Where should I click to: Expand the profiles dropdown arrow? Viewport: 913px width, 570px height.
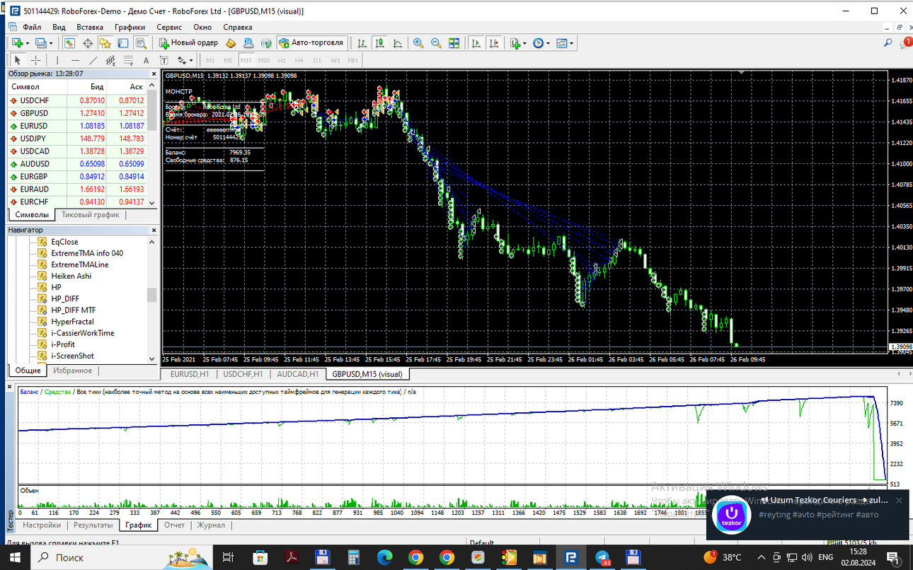pyautogui.click(x=52, y=43)
